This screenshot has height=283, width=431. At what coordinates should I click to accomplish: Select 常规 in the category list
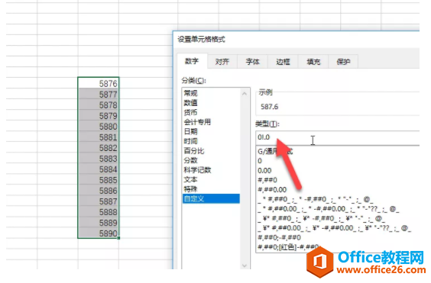point(211,93)
